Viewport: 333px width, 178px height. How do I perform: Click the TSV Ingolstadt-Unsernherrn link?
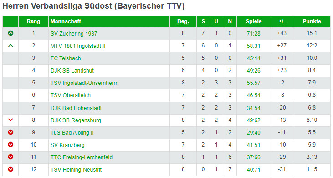point(85,83)
